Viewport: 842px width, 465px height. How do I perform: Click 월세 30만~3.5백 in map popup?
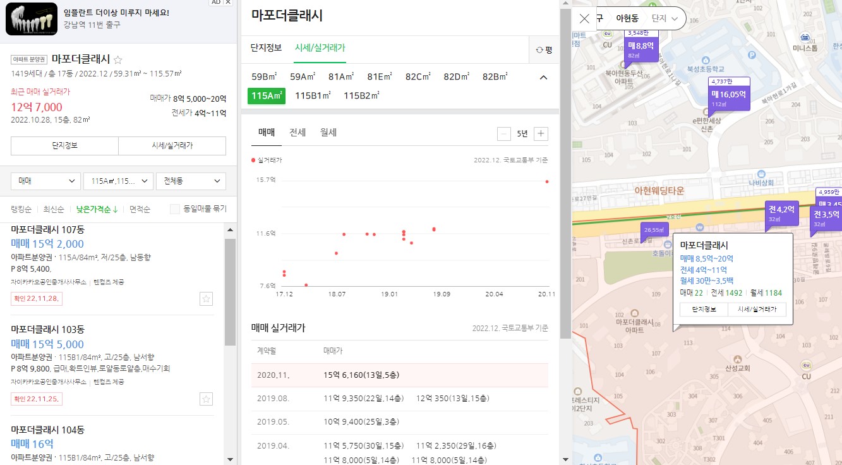tap(707, 281)
